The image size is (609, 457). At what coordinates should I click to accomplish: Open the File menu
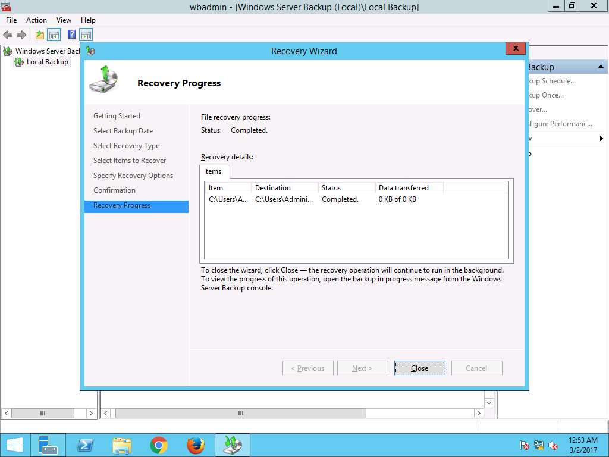pyautogui.click(x=11, y=20)
